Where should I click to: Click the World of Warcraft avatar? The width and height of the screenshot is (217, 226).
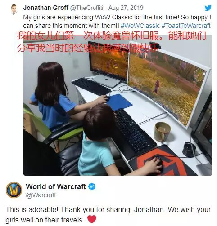pyautogui.click(x=14, y=190)
